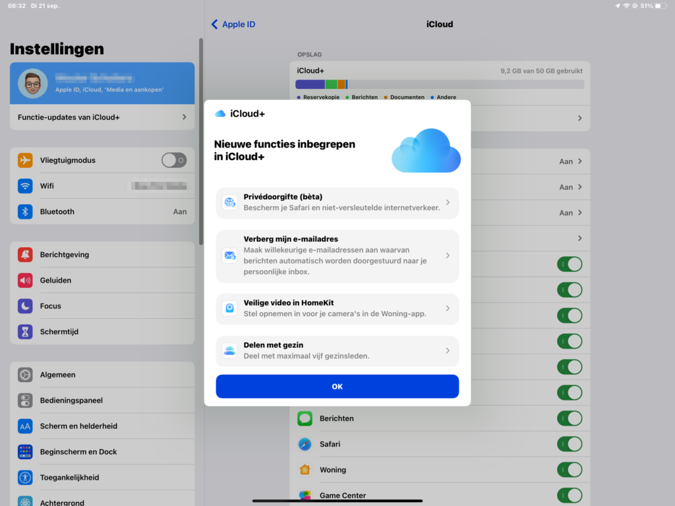Tap the Algemeen gear icon
This screenshot has height=506, width=675.
click(25, 375)
